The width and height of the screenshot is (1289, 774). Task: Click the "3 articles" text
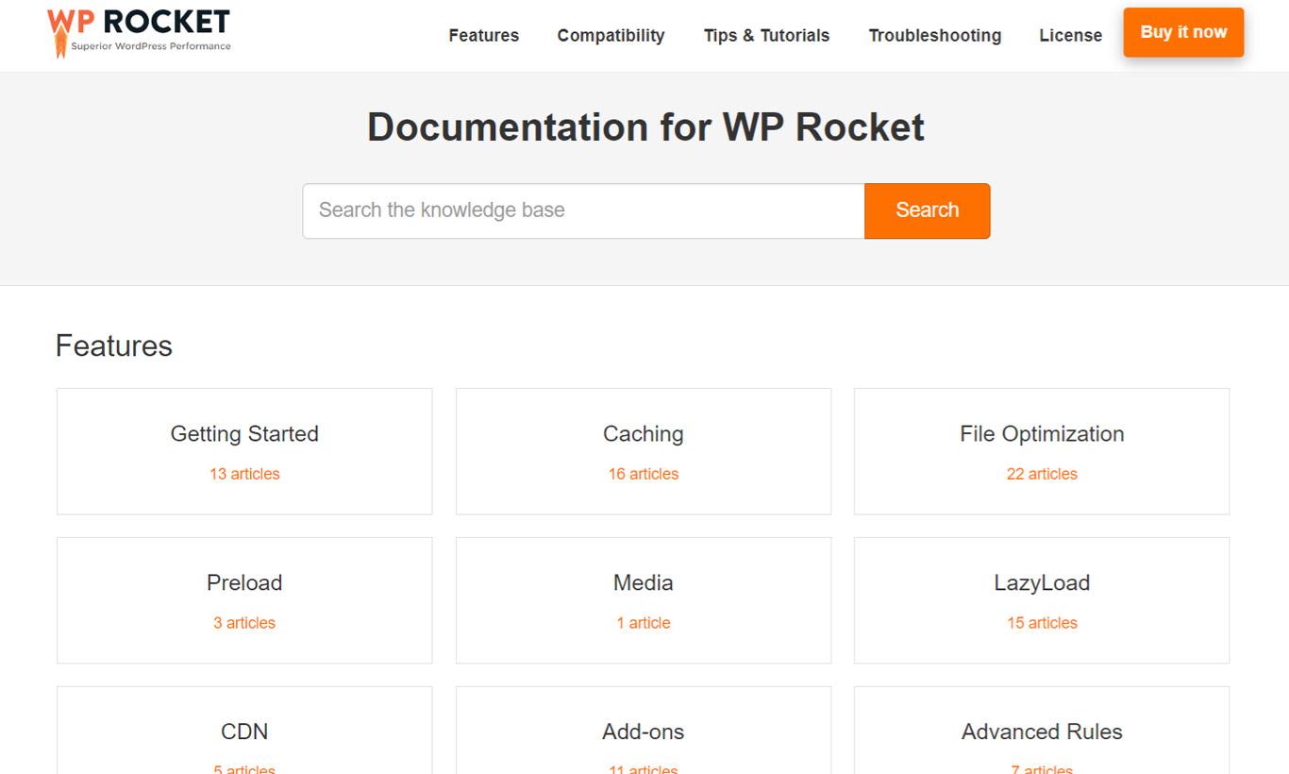click(244, 623)
